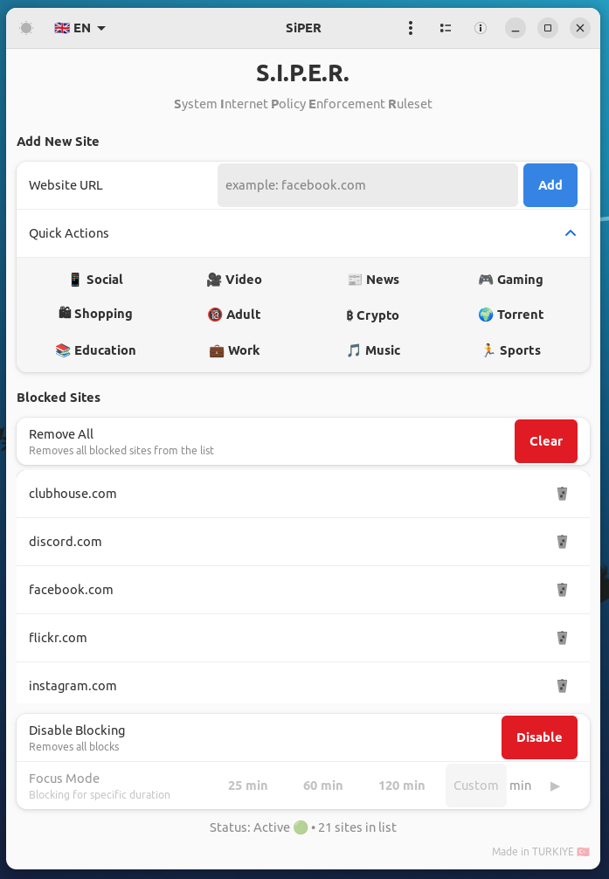Start focus mode with play icon
Image resolution: width=609 pixels, height=879 pixels.
point(555,786)
